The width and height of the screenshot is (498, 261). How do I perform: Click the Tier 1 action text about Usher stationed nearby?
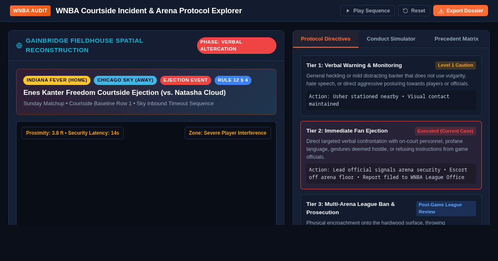pos(391,100)
